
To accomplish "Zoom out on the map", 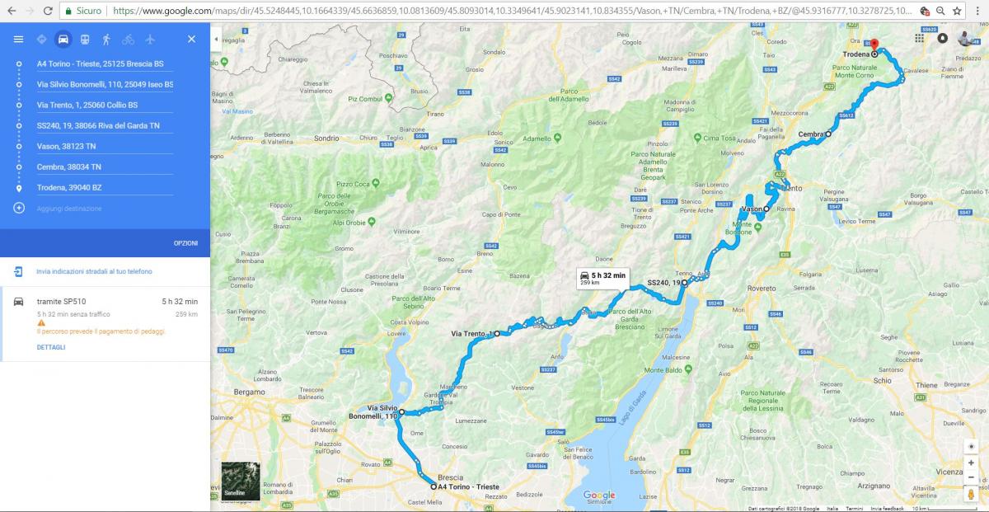I will point(971,477).
